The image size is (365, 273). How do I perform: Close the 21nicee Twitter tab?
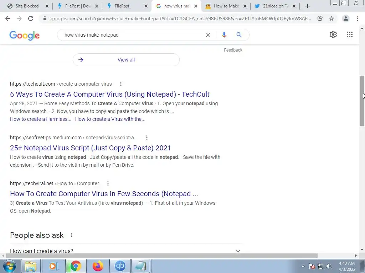click(x=294, y=6)
